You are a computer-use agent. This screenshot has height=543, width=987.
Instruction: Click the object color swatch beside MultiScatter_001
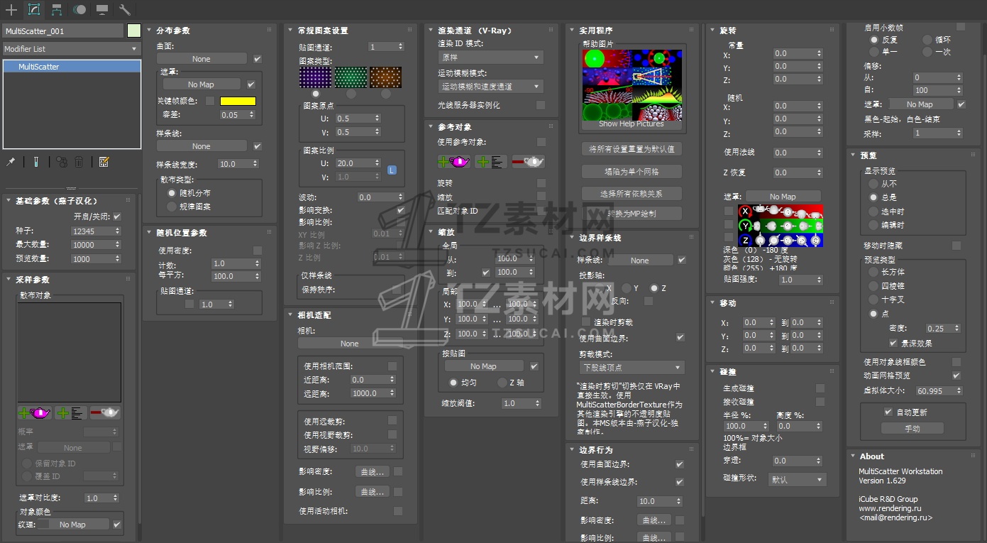click(134, 31)
